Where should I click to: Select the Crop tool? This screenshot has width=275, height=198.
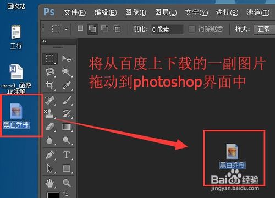(50, 85)
